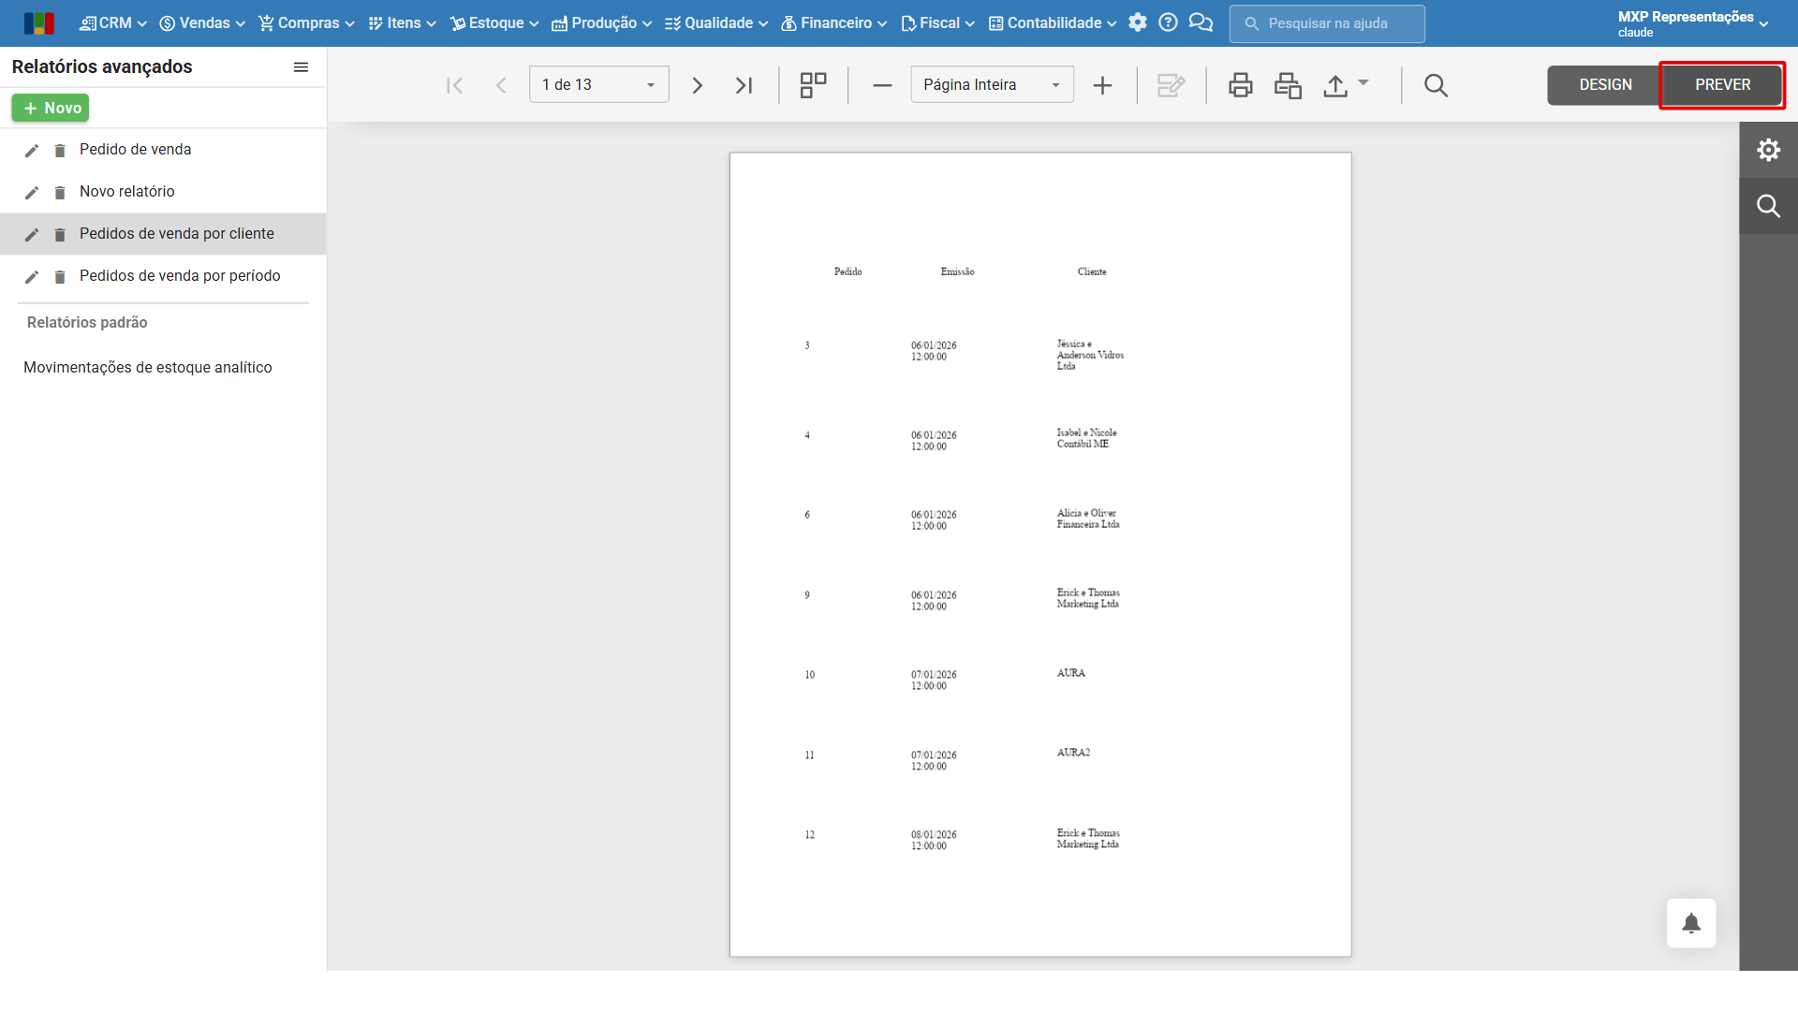Open the Vendas menu

click(202, 22)
